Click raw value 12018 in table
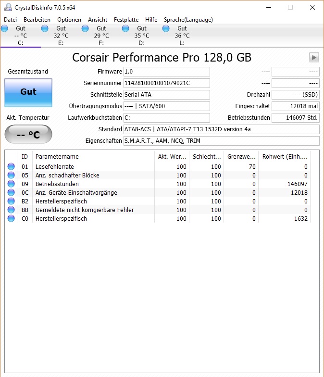Viewport: 324px width, 377px height. 299,192
